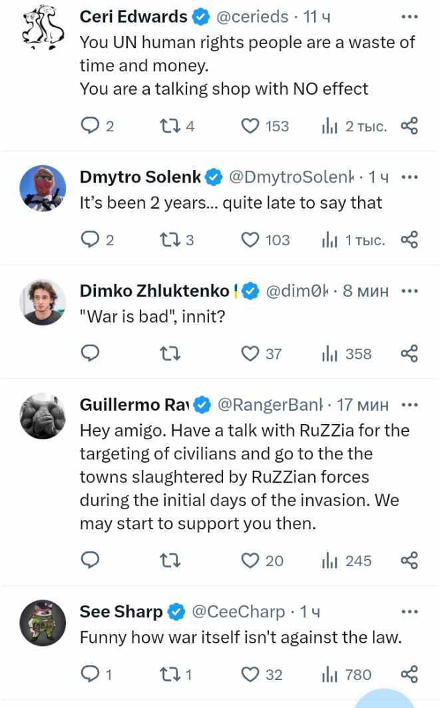
Task: Open more options on Guillermo's tweet
Action: [409, 404]
